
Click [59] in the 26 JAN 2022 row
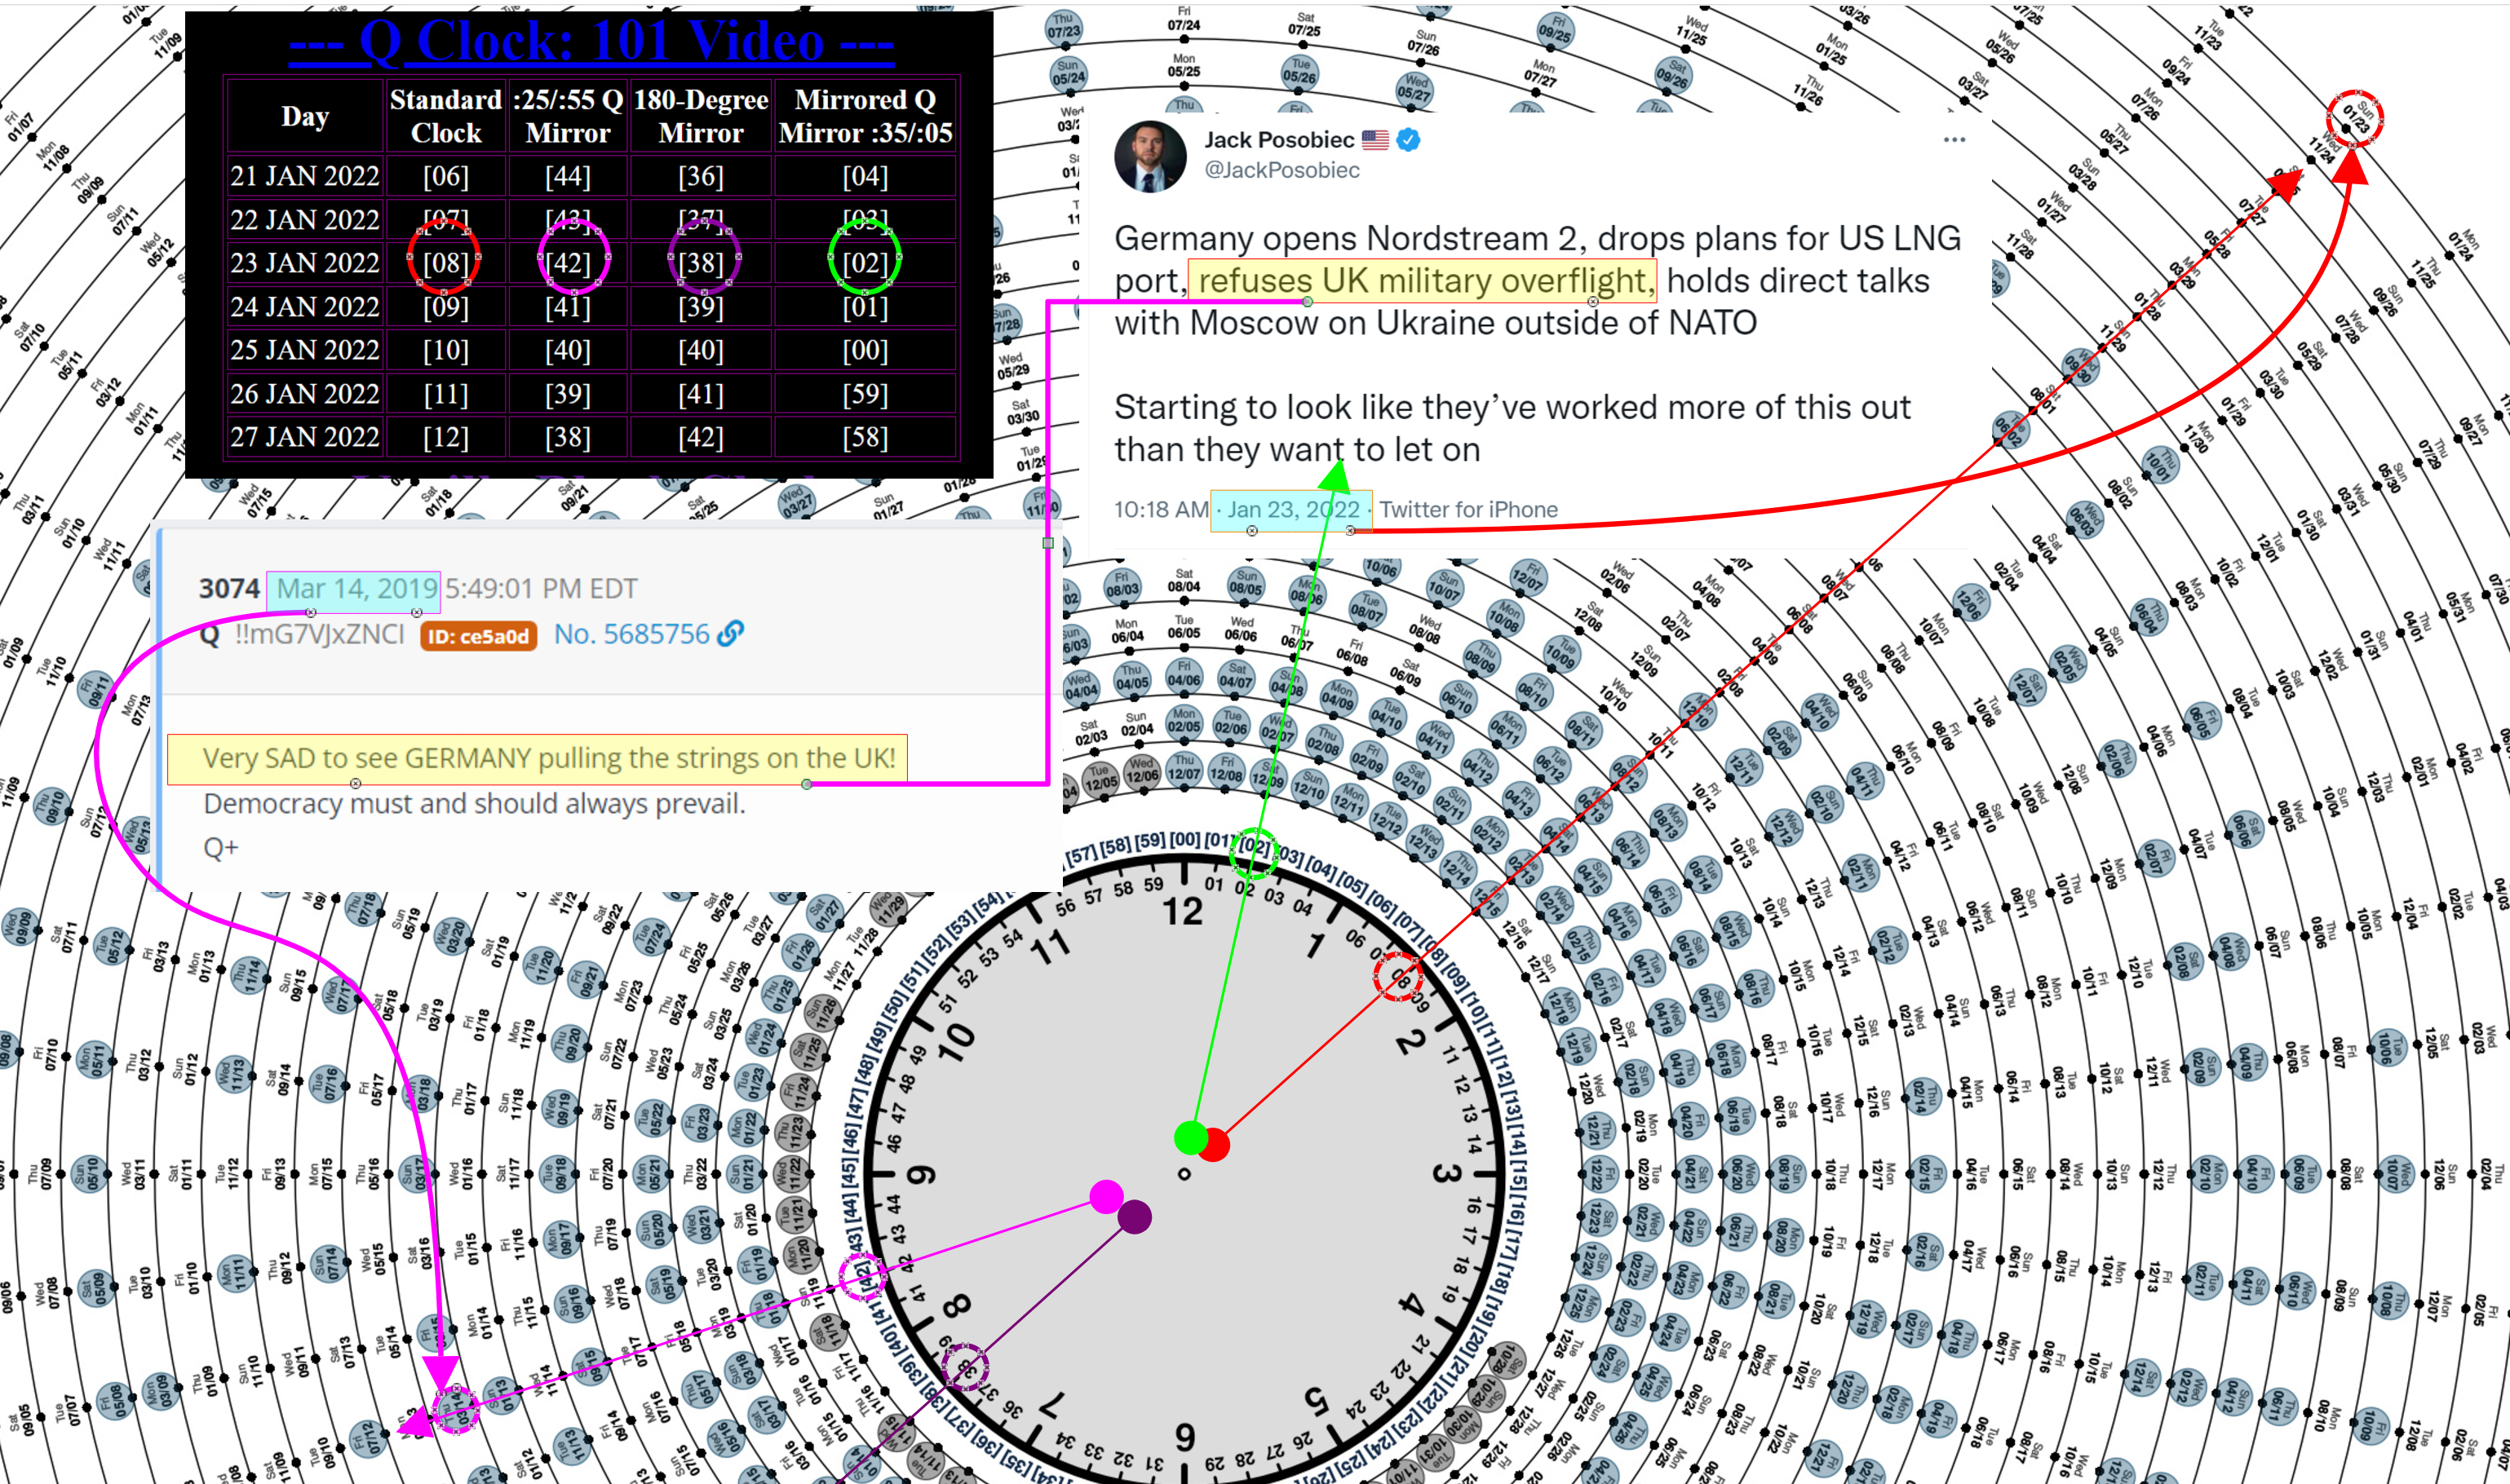(x=865, y=394)
